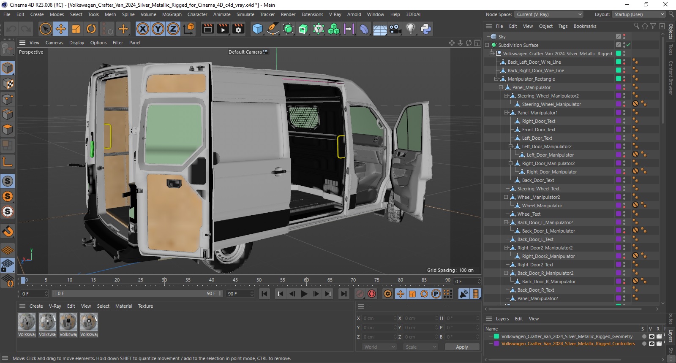Image resolution: width=676 pixels, height=363 pixels.
Task: Select Steering_Wheel_Text object
Action: 538,189
